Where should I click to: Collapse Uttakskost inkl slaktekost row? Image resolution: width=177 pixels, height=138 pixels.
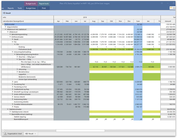coord(6,29)
